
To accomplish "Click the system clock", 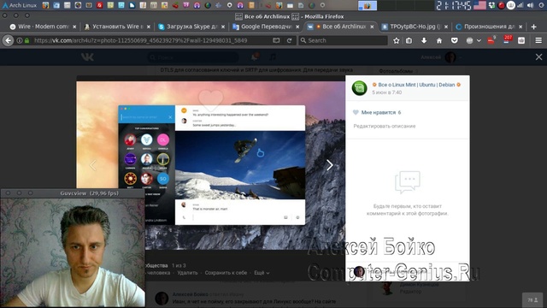I will click(x=454, y=5).
